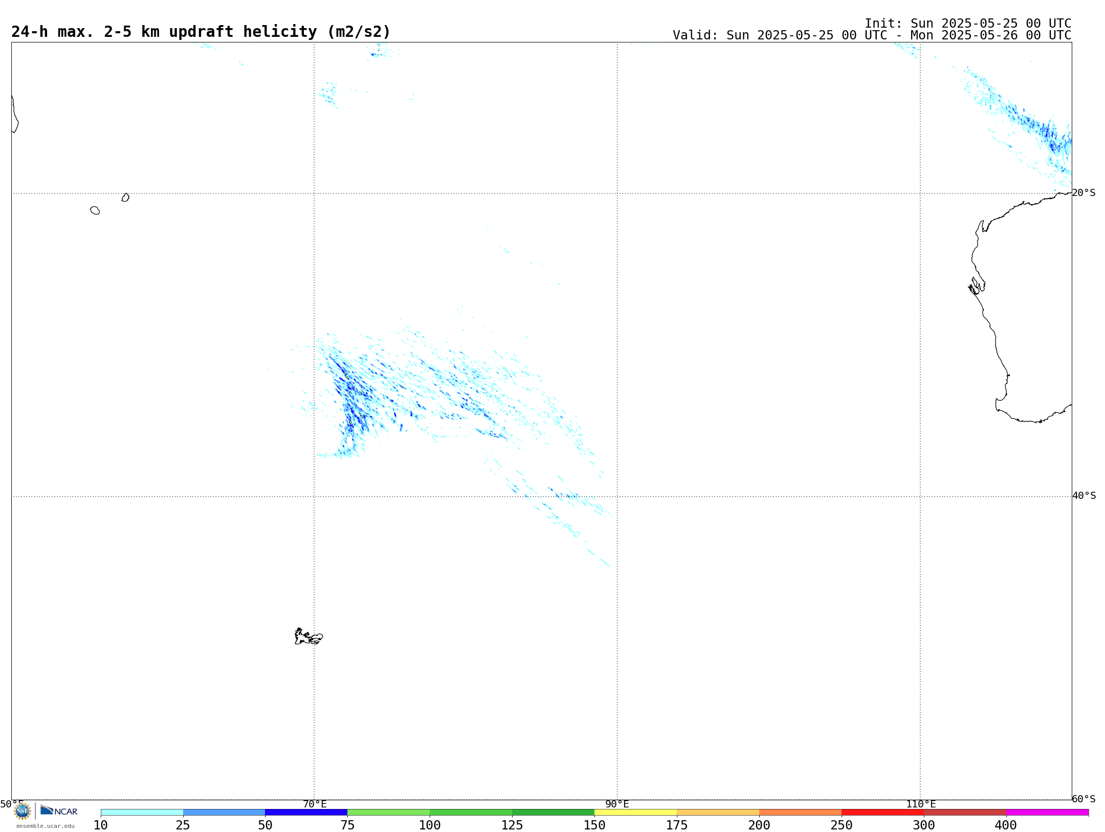Select the light cyan 10-25 color swatch

(x=142, y=812)
